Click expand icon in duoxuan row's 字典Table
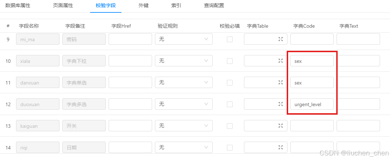The height and width of the screenshot is (159, 390). pyautogui.click(x=281, y=104)
